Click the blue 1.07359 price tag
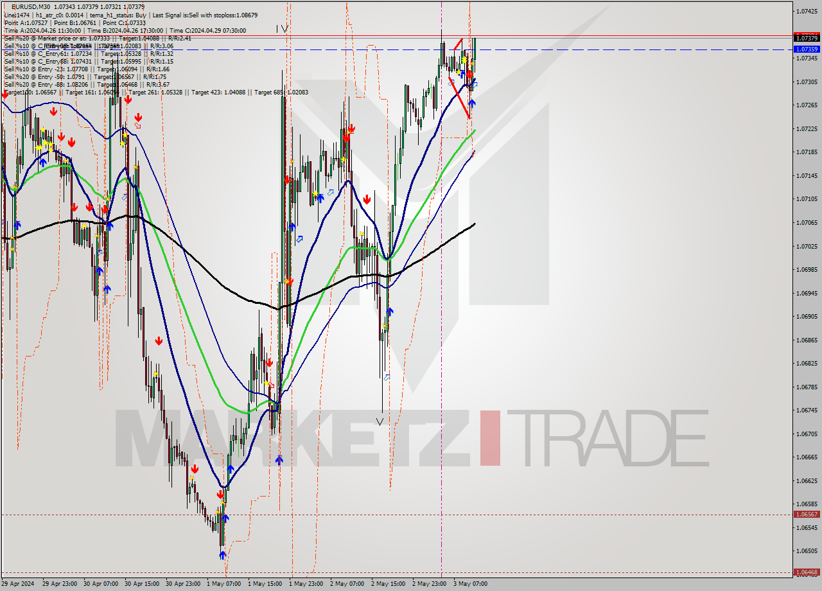The width and height of the screenshot is (822, 591). click(807, 49)
